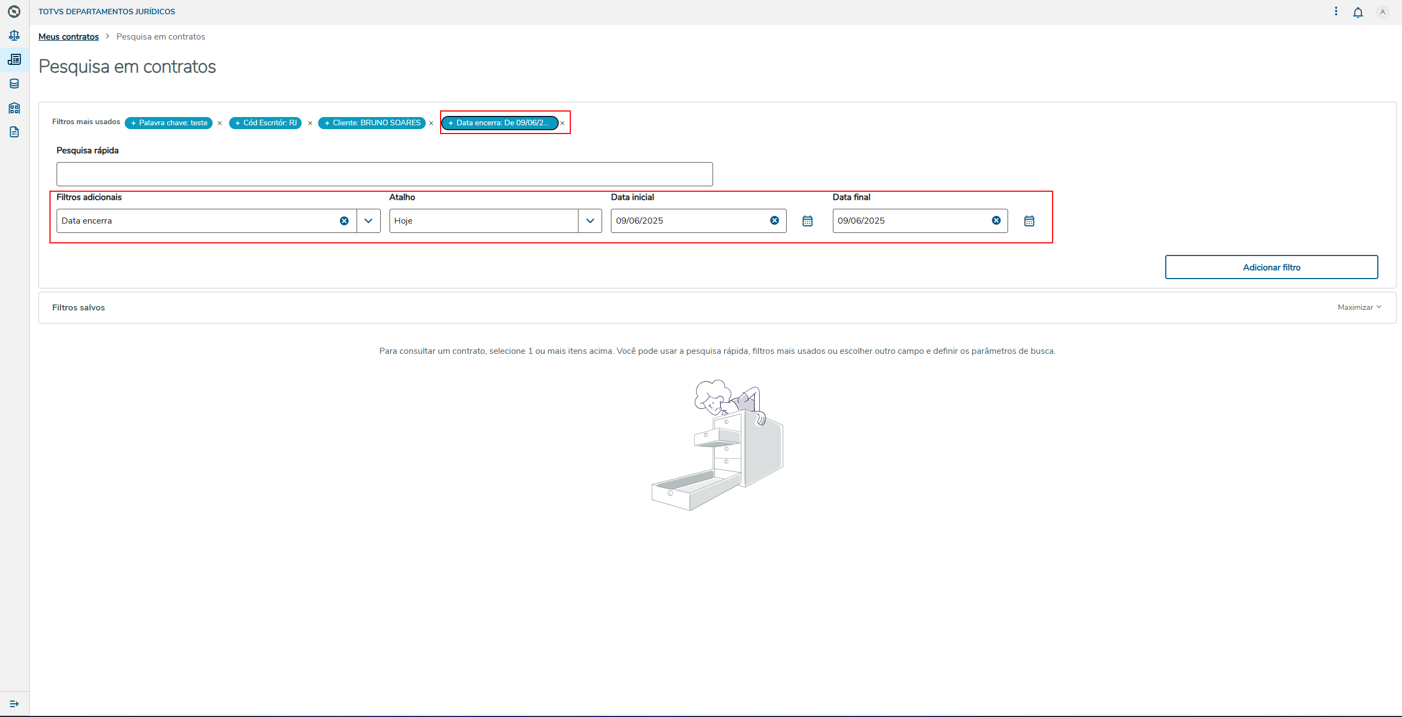Clear the Data inicial field value

coord(774,220)
